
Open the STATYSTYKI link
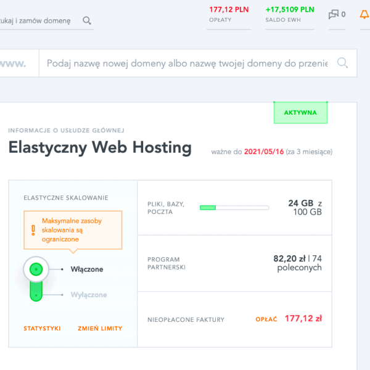coord(42,329)
